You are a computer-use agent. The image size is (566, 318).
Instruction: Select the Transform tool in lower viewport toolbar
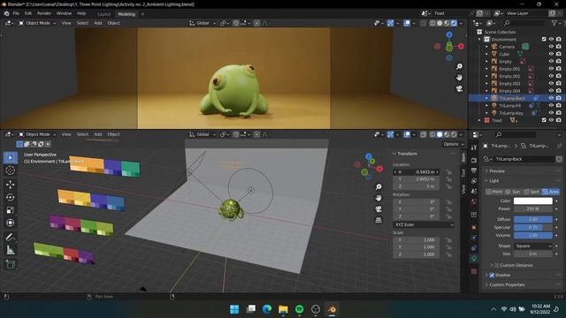10,223
